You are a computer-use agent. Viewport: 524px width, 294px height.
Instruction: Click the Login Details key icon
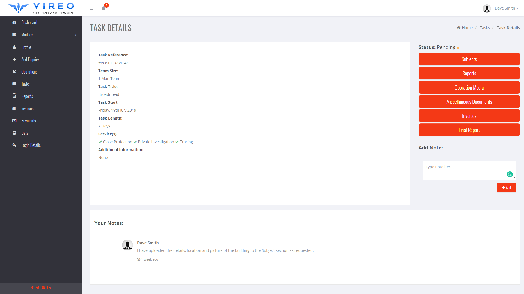[14, 145]
